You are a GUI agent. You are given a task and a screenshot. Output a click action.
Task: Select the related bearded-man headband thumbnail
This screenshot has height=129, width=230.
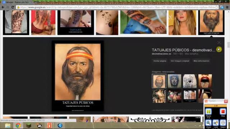[159, 81]
